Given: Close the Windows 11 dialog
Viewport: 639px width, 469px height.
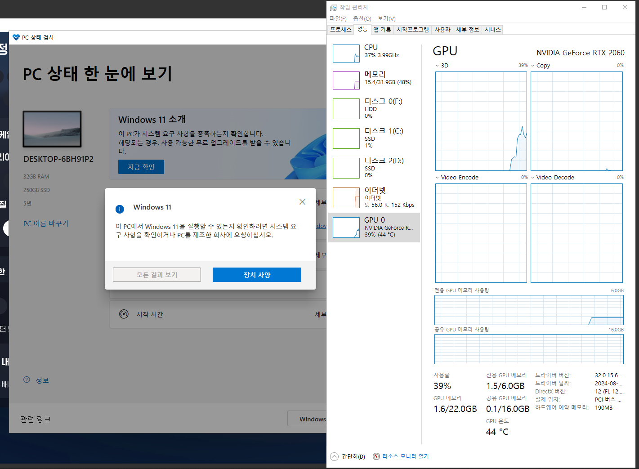Looking at the screenshot, I should click(302, 202).
